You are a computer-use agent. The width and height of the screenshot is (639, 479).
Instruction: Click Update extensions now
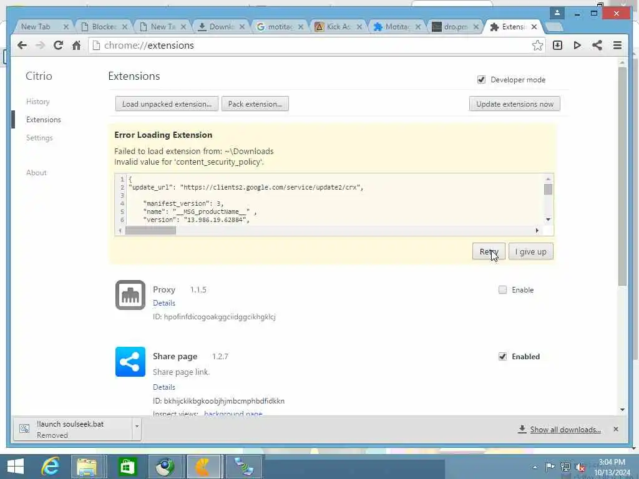[x=515, y=104]
